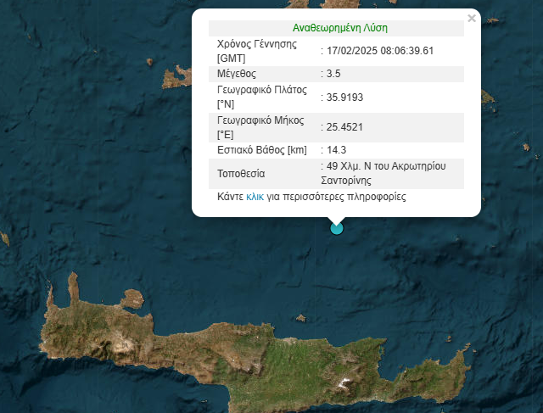
Task: Select the 'Αναθεωρημένη Λύση' header text
Action: point(340,28)
